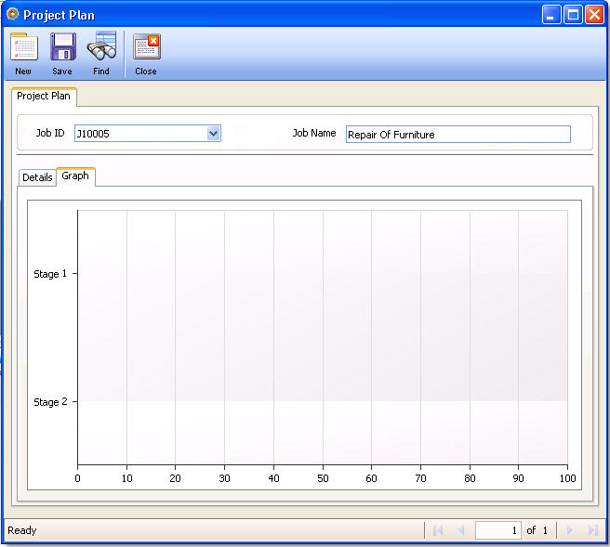The width and height of the screenshot is (610, 547).
Task: Click the 50 value on the x-axis
Action: click(323, 478)
